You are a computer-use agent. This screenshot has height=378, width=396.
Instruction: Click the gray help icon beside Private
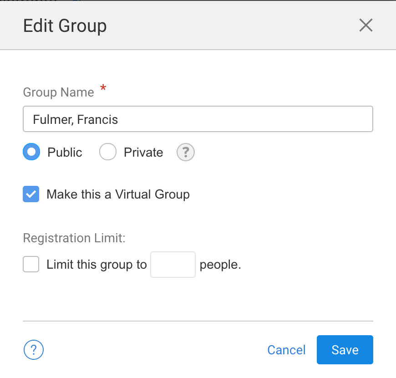185,152
